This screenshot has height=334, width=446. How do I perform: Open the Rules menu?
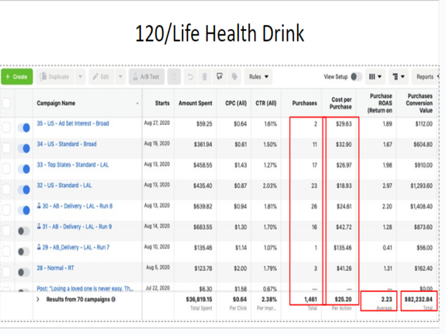258,77
